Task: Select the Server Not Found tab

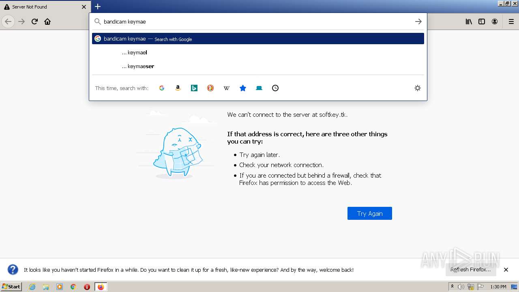Action: tap(45, 7)
